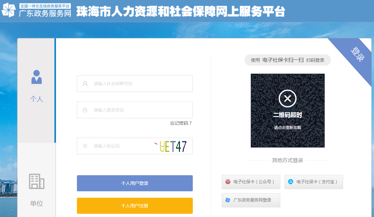Choose 广东政务服务网登录 option

tap(251, 200)
